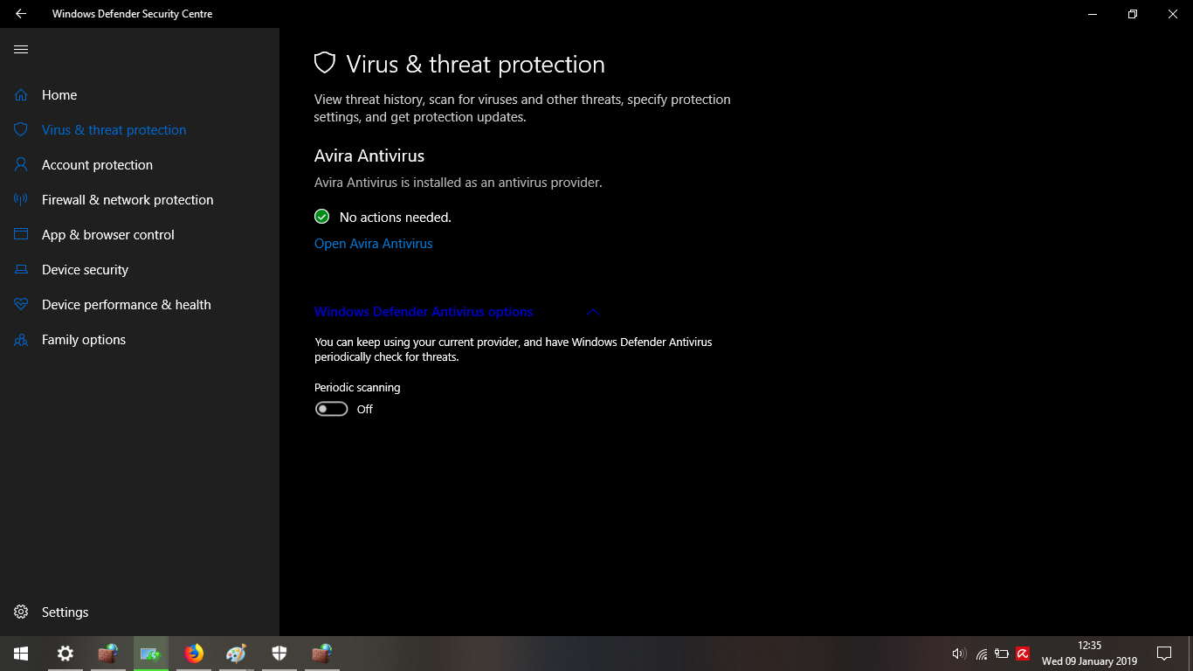Screen dimensions: 1193x671
Task: Go back with the title bar arrow
Action: pos(21,14)
